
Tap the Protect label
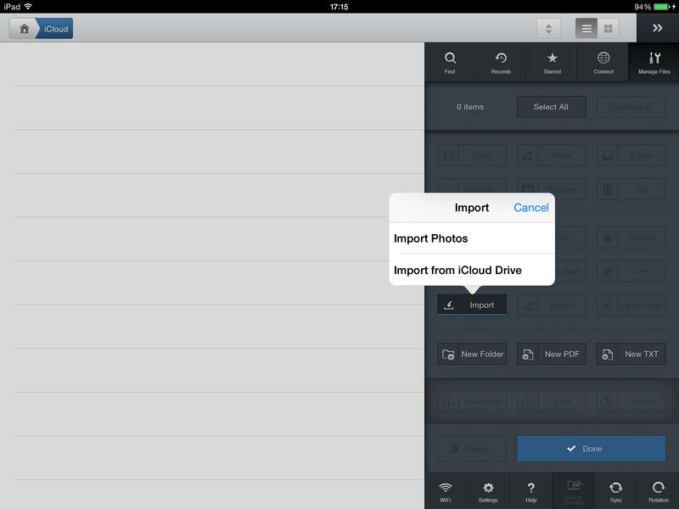pyautogui.click(x=642, y=238)
